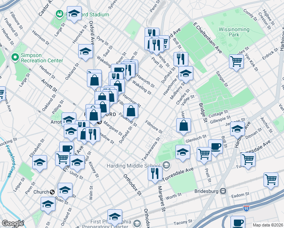
Task: Click the Wissinoming Park label
Action: pyautogui.click(x=234, y=32)
